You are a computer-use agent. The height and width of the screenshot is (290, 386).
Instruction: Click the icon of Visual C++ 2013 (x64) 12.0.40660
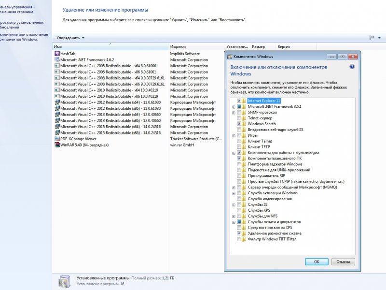[57, 115]
